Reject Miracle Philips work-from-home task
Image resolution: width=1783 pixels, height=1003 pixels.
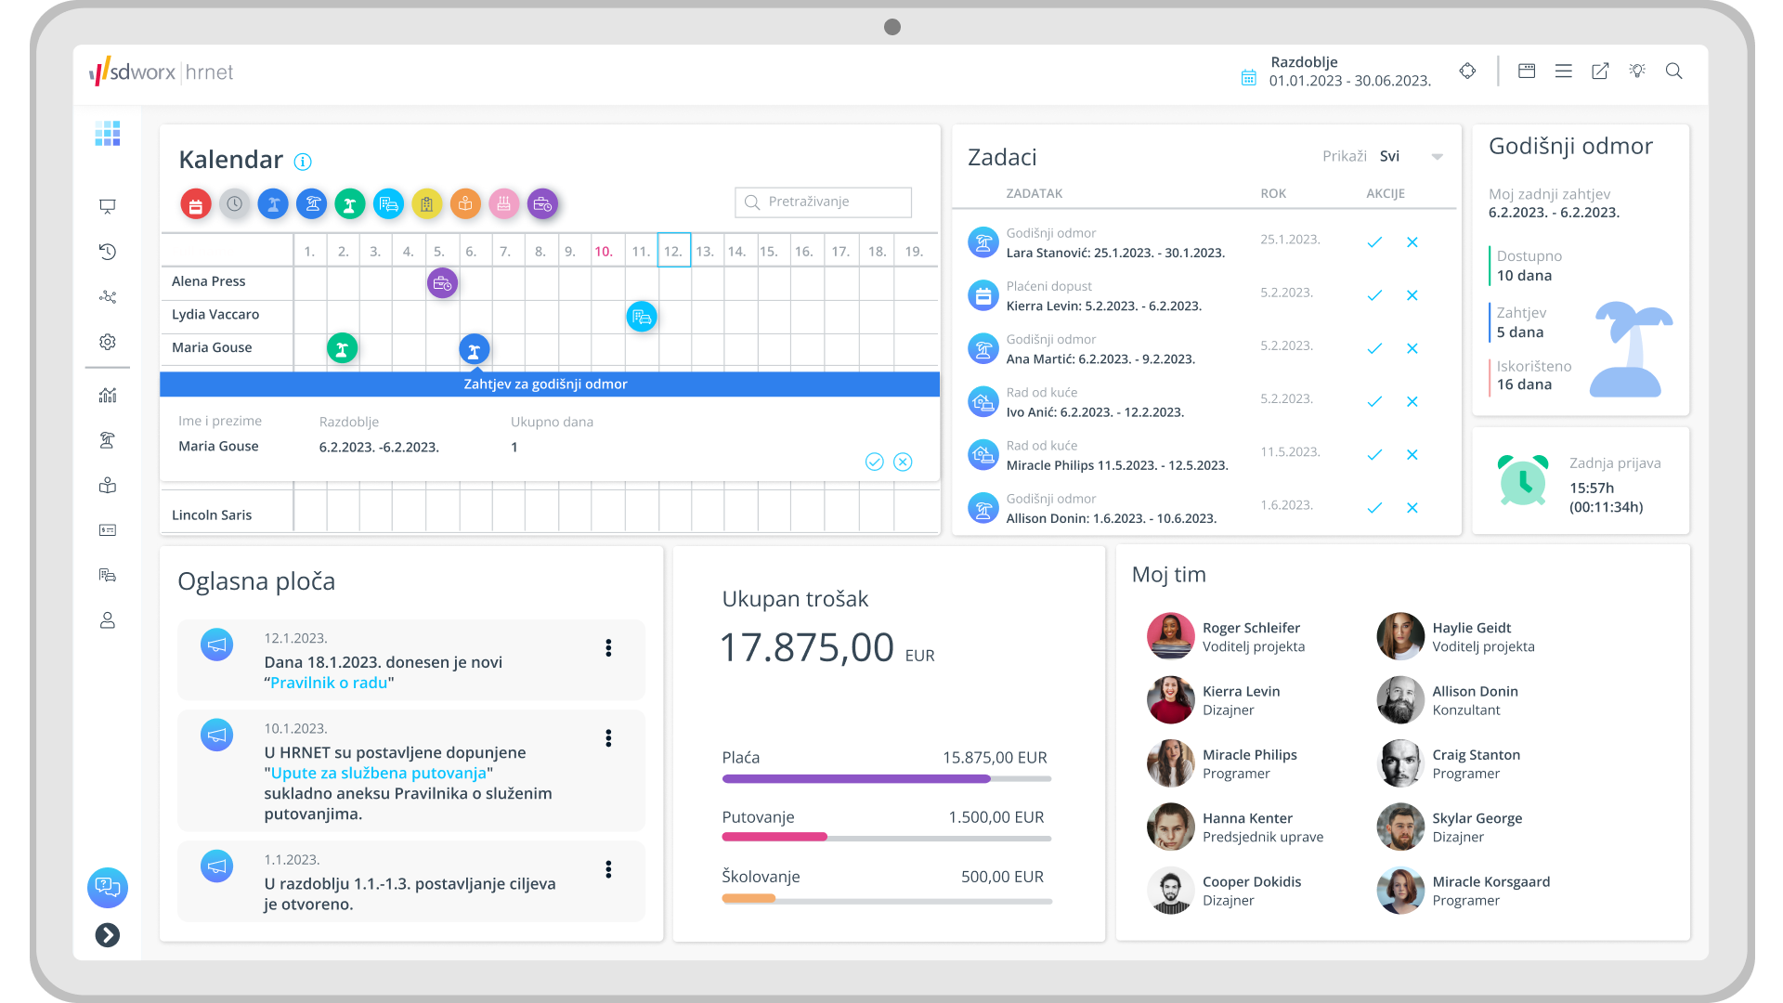1412,454
